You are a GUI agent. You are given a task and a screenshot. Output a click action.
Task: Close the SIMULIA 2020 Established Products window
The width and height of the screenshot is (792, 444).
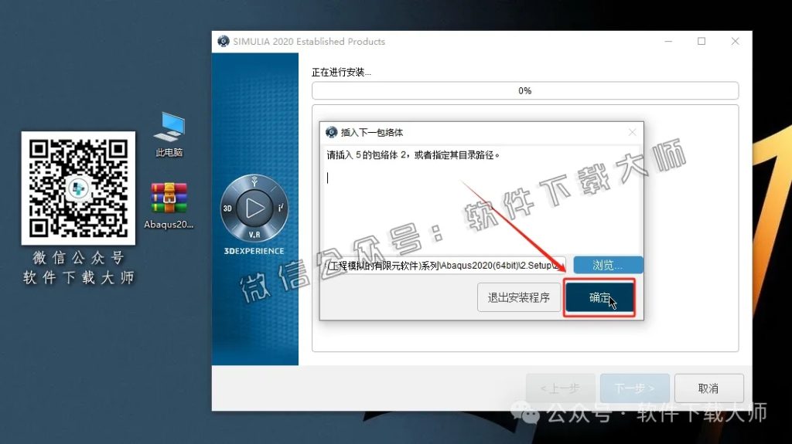point(735,42)
